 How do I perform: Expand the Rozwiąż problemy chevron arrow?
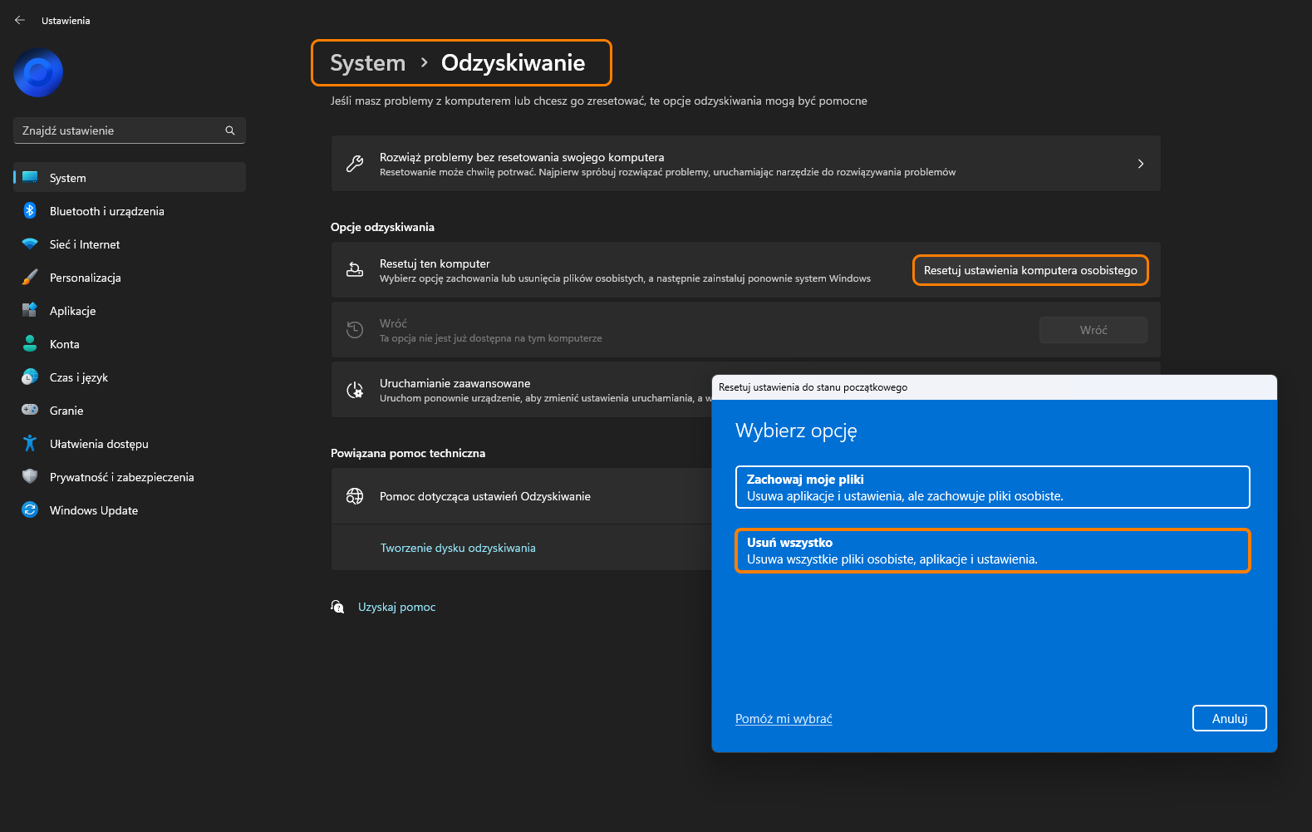coord(1141,164)
